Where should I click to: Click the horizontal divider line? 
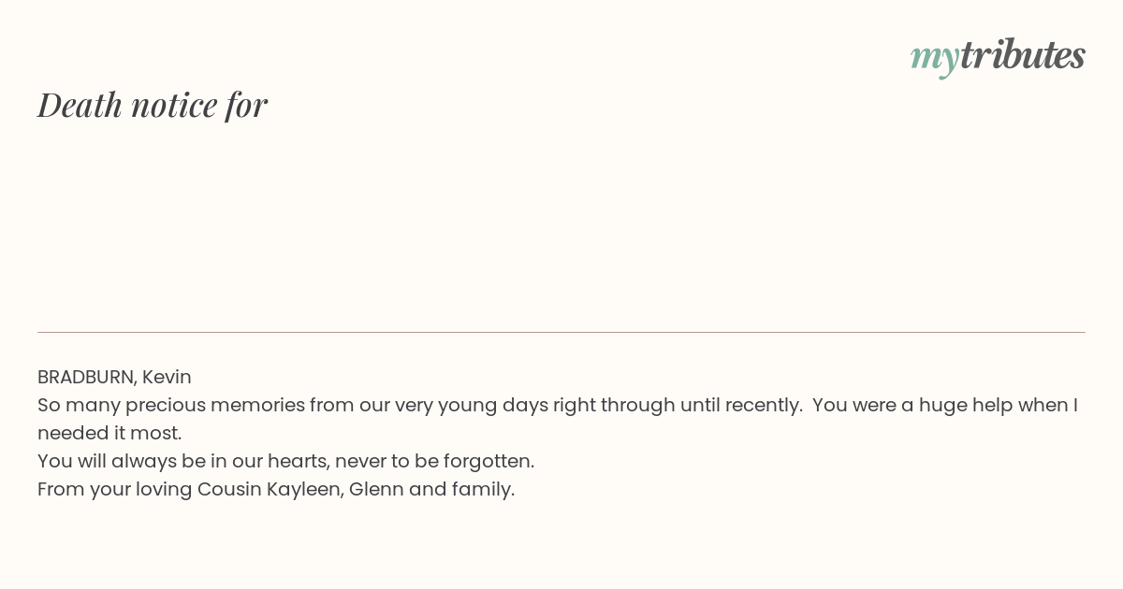pyautogui.click(x=561, y=332)
